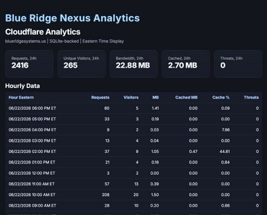Click requests value 208 in 10:00 AM row
The height and width of the screenshot is (215, 267).
click(x=105, y=194)
